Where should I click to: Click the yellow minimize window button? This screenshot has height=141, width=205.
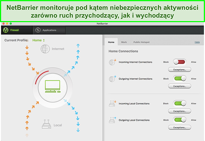(x=7, y=24)
